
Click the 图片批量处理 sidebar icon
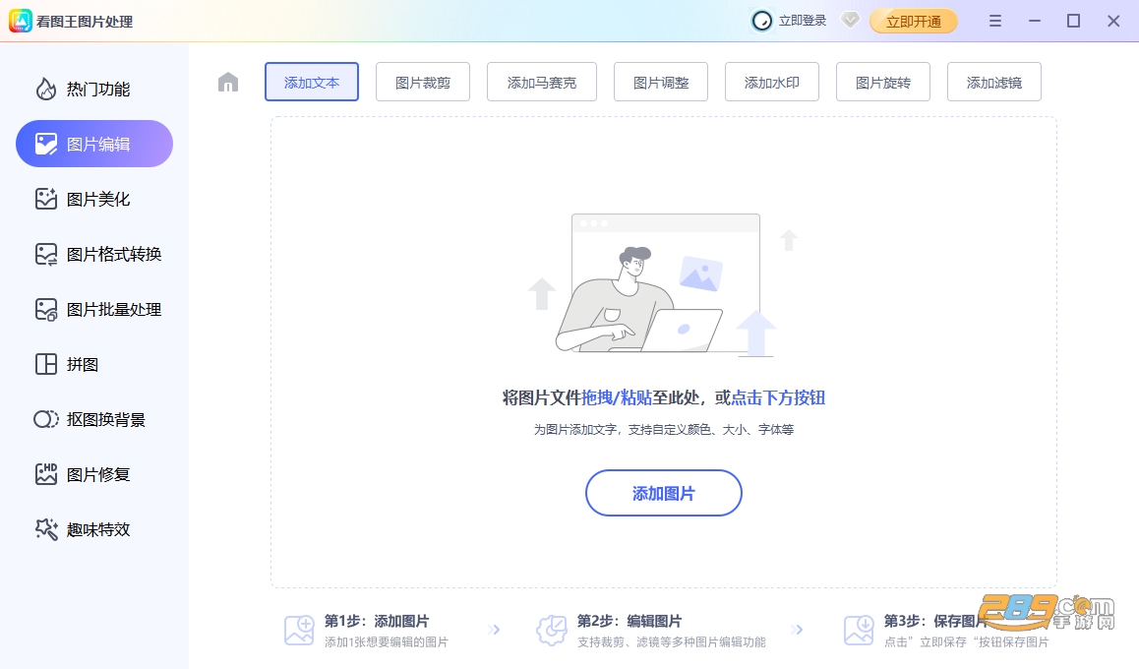tap(46, 310)
